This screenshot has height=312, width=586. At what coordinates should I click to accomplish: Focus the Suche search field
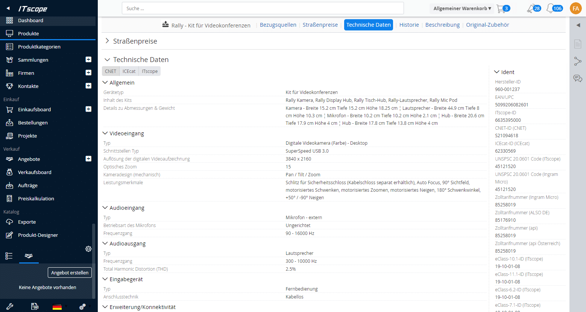tap(263, 8)
